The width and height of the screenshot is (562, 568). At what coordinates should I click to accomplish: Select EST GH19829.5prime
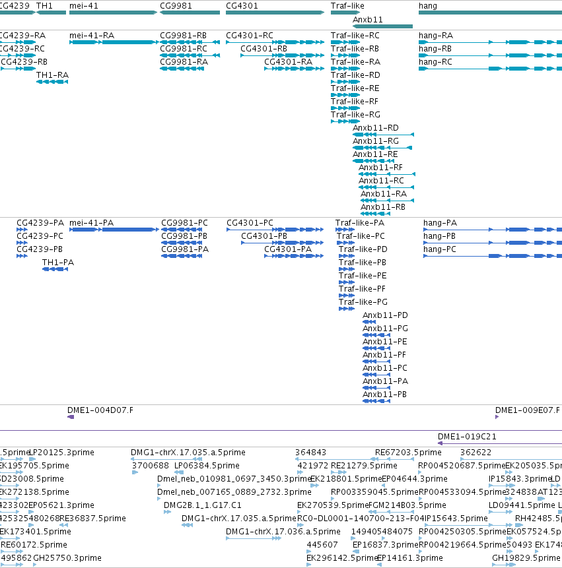(526, 558)
